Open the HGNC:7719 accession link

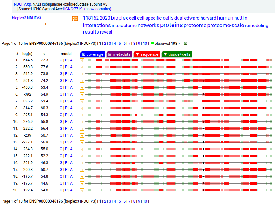point(73,9)
